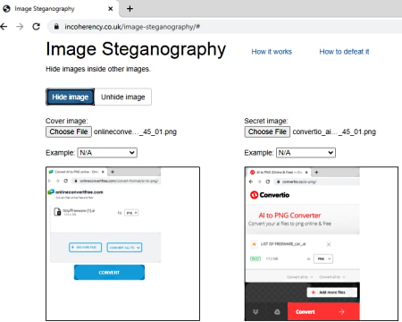This screenshot has height=322, width=402.
Task: Click the secret image Convertio preview
Action: [322, 244]
